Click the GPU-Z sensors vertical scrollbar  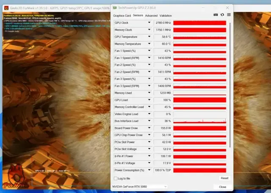[230, 85]
